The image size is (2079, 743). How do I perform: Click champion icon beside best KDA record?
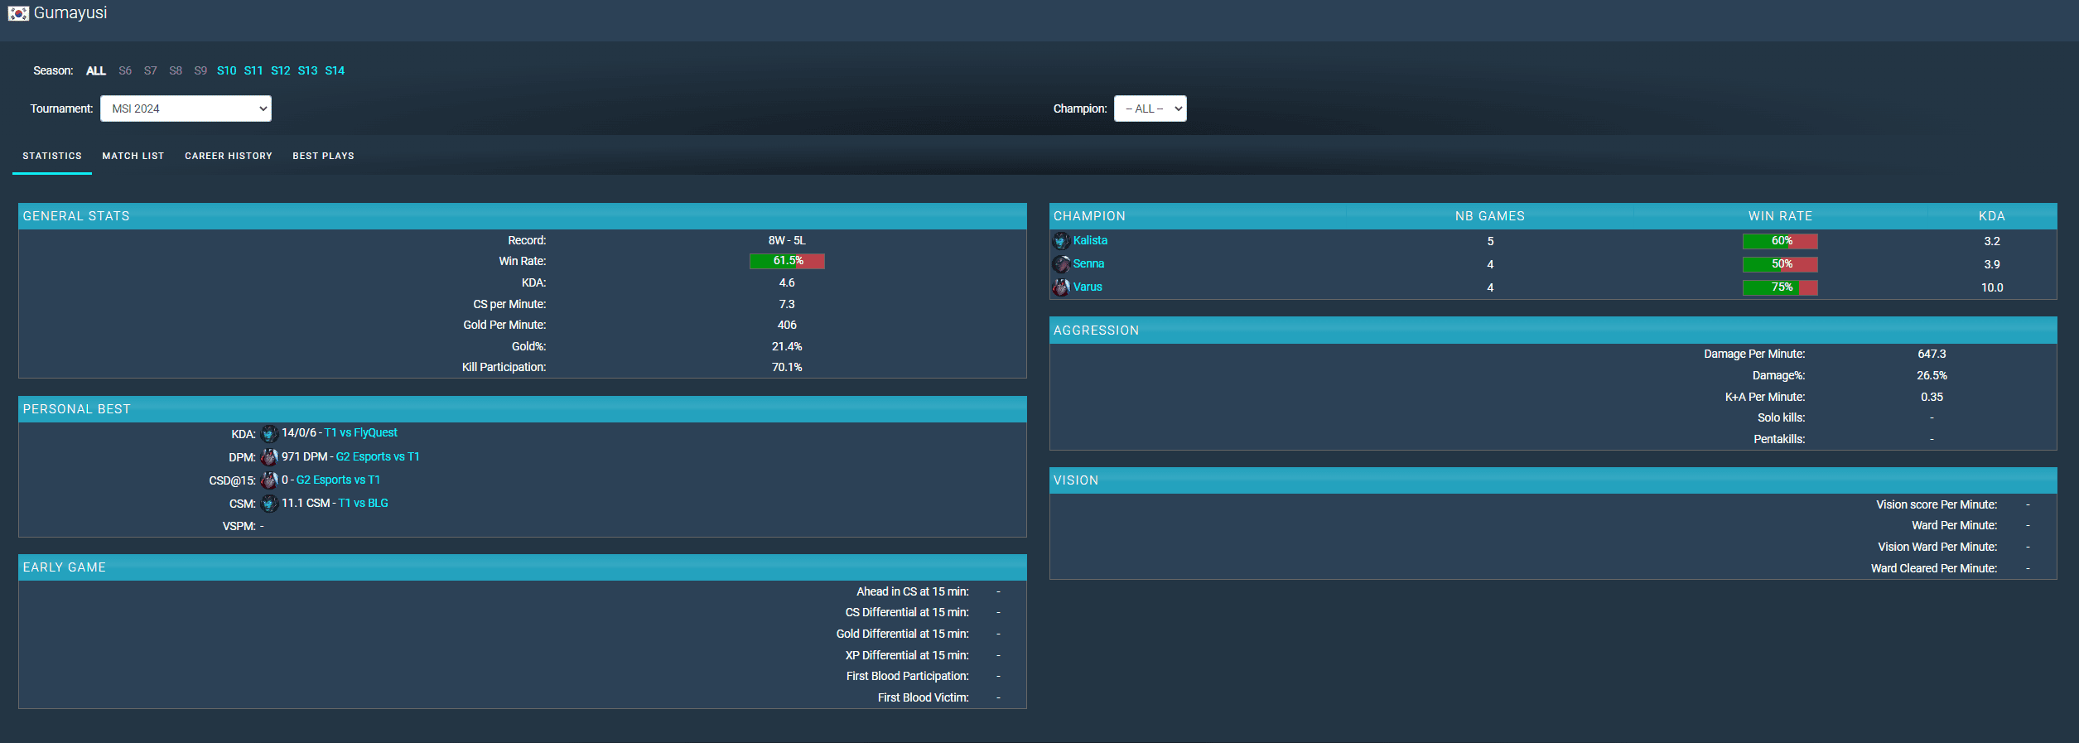tap(269, 433)
